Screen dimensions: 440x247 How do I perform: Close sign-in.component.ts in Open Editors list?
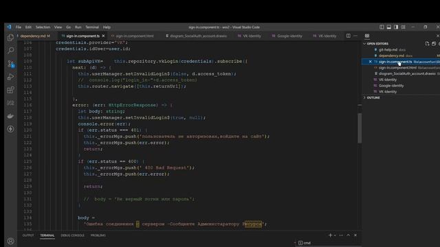coord(370,62)
